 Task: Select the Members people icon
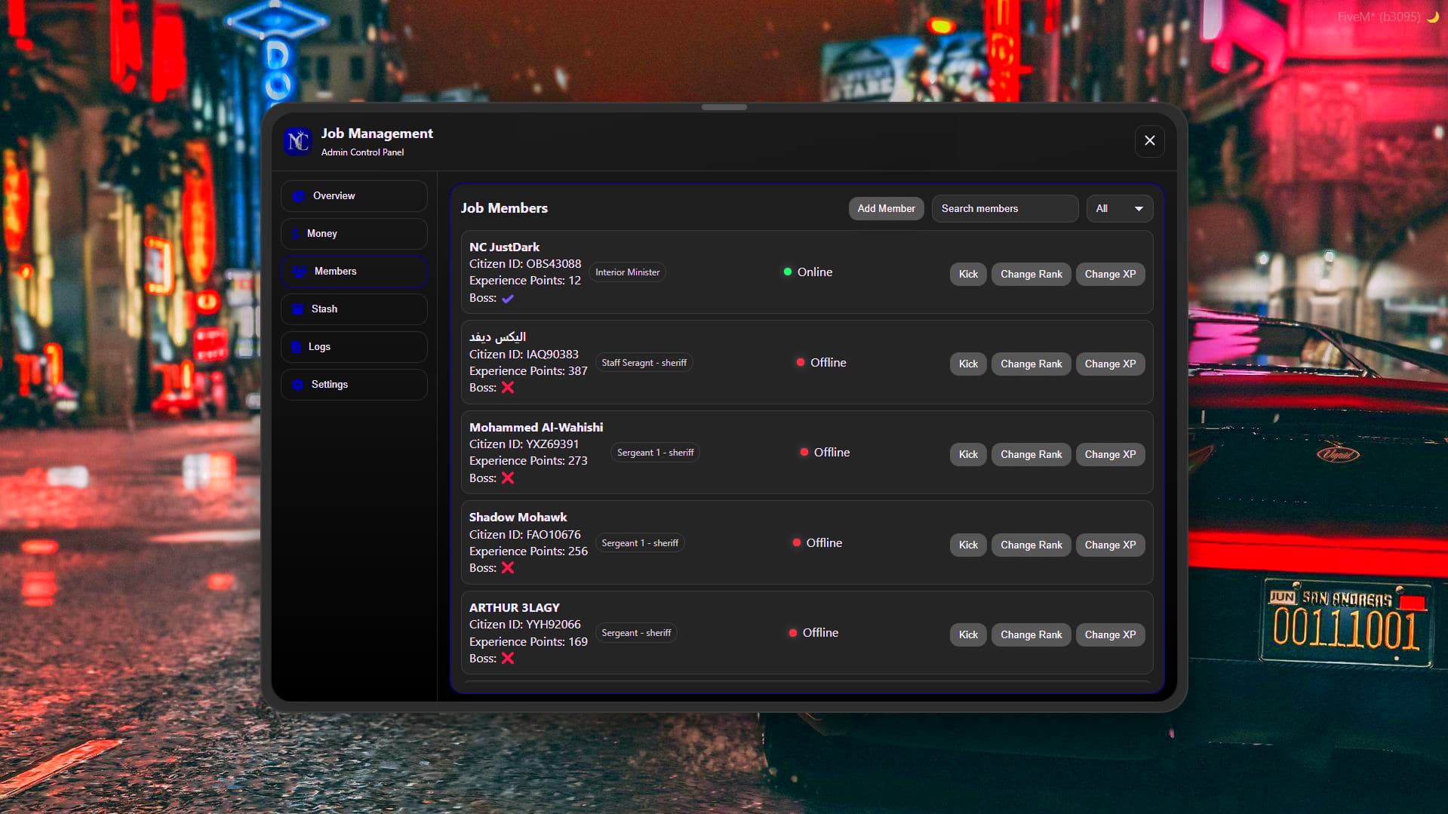pyautogui.click(x=298, y=272)
